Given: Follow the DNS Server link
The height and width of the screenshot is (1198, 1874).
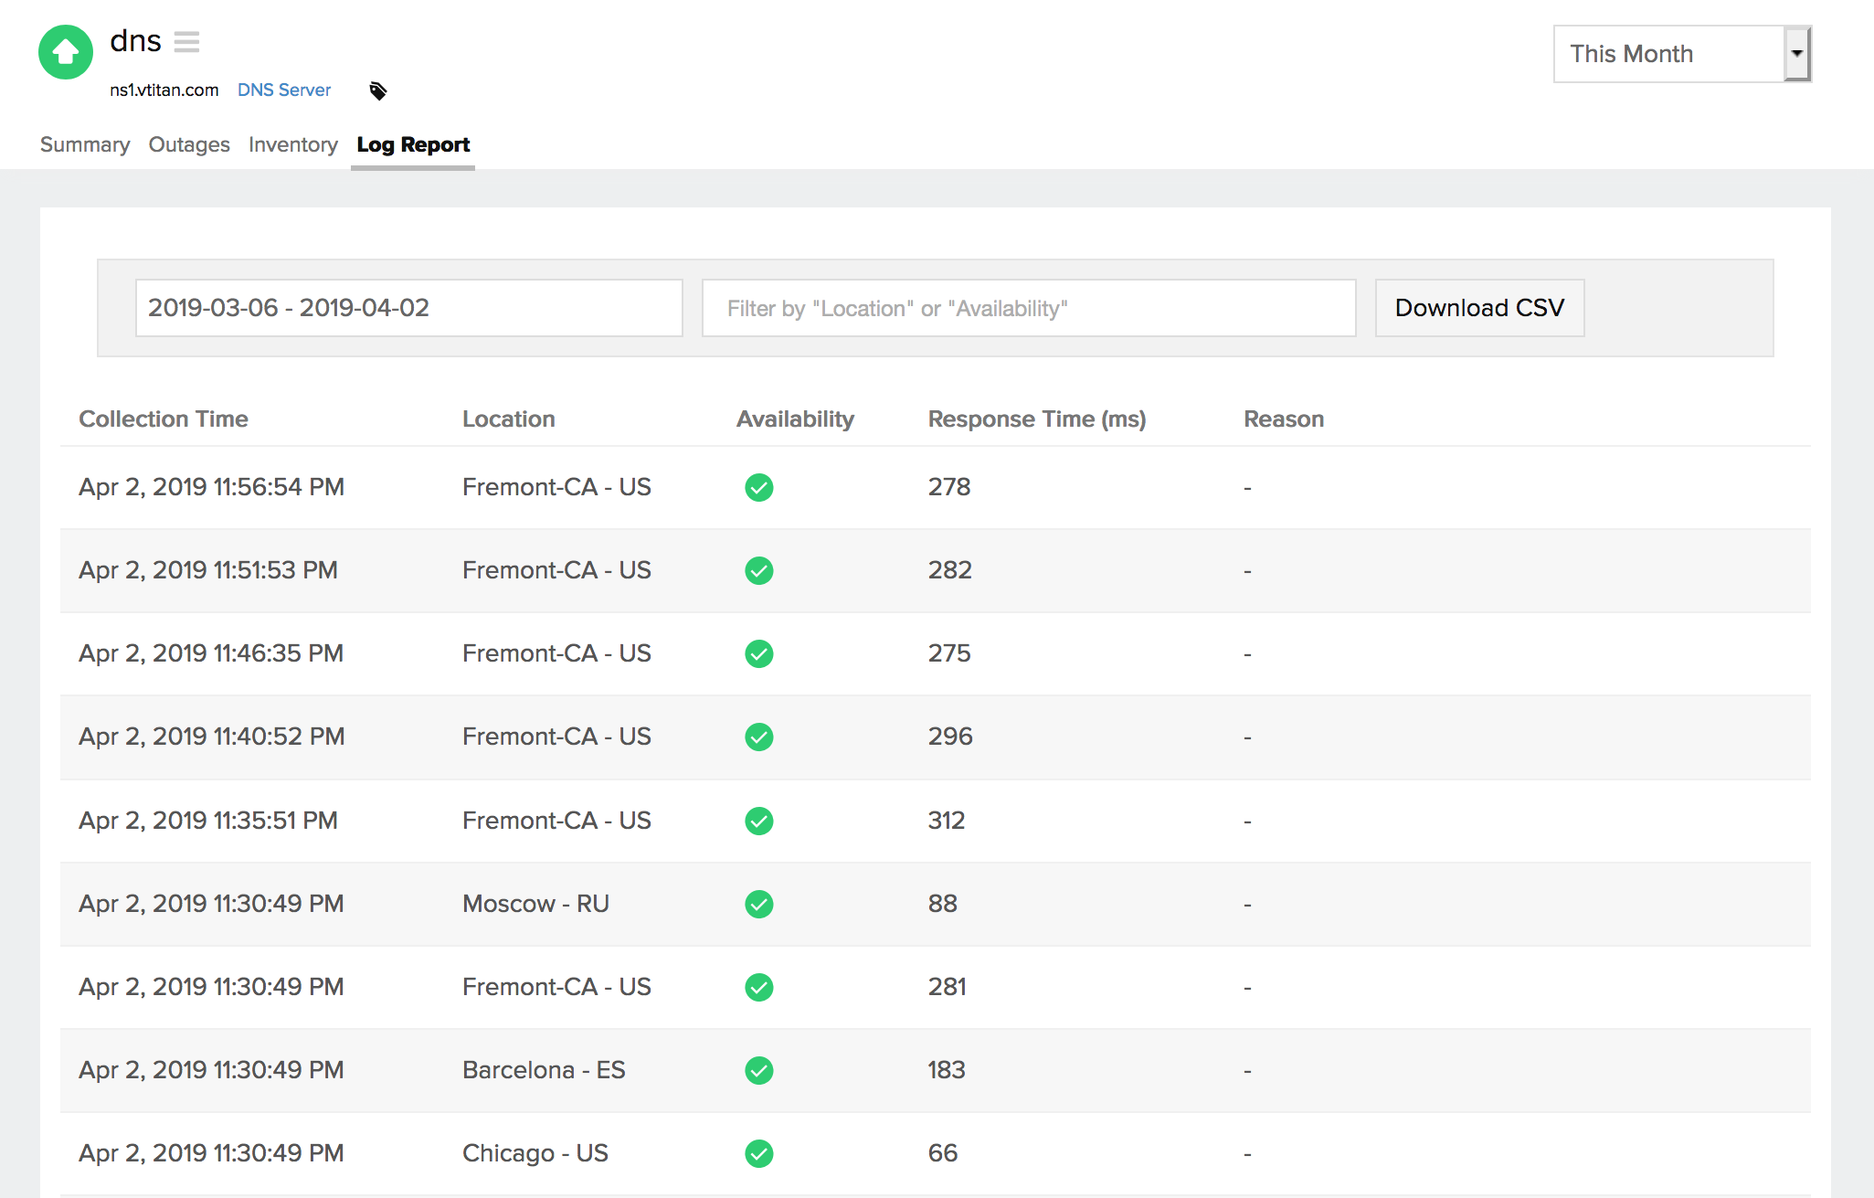Looking at the screenshot, I should coord(284,90).
